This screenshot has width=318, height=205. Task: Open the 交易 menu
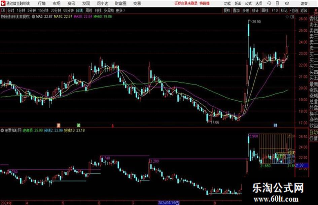click(x=137, y=3)
